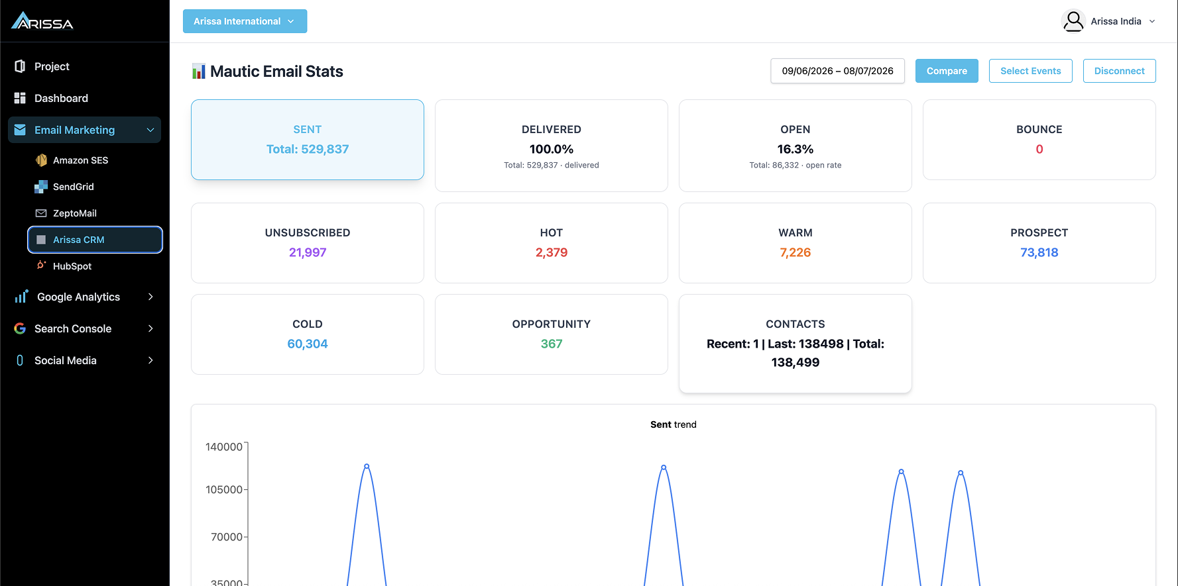Expand the Google Analytics chevron

click(x=150, y=297)
